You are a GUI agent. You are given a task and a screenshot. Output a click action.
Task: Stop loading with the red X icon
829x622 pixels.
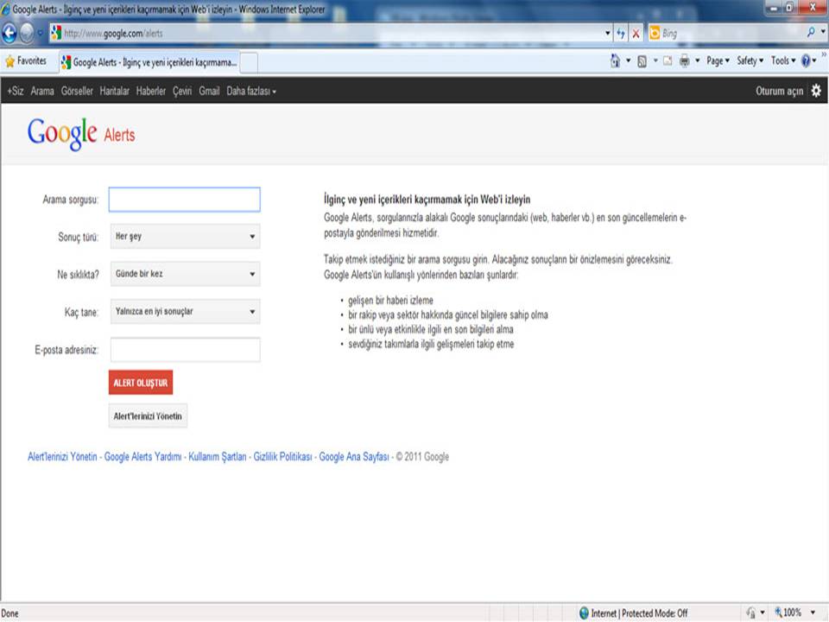pos(636,34)
